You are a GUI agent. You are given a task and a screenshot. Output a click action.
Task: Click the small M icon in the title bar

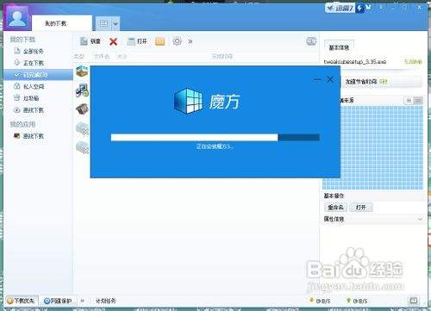[x=368, y=8]
